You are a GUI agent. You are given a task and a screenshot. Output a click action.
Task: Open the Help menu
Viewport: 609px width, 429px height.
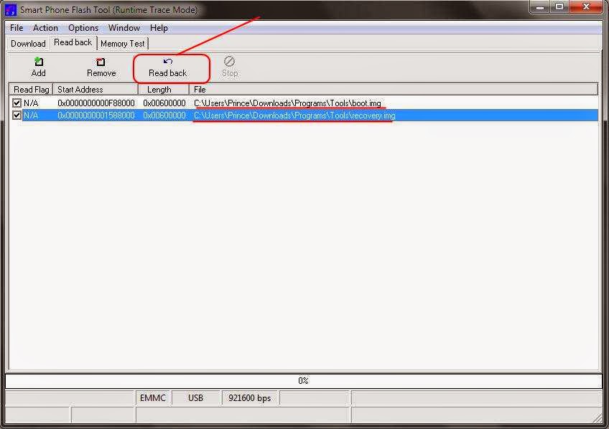159,28
